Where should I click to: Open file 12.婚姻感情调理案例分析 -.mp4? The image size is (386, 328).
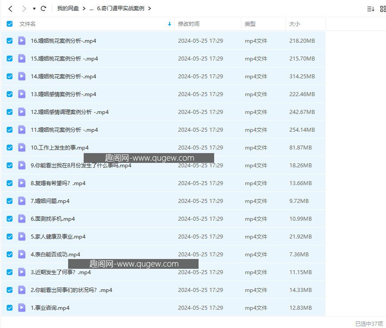(69, 112)
